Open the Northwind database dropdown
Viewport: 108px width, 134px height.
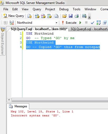click(56, 23)
